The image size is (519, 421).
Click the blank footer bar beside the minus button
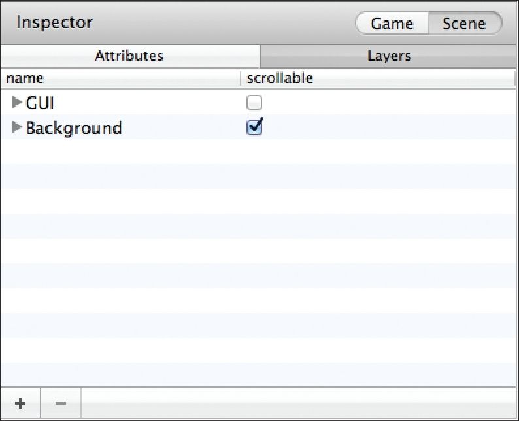(298, 403)
